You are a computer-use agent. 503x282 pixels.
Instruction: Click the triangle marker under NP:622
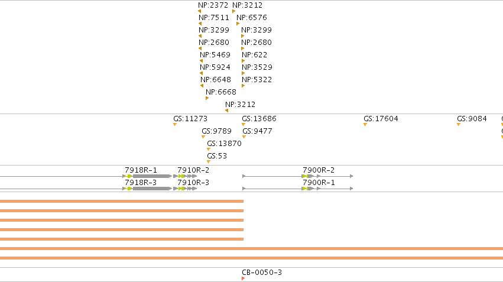(x=243, y=61)
